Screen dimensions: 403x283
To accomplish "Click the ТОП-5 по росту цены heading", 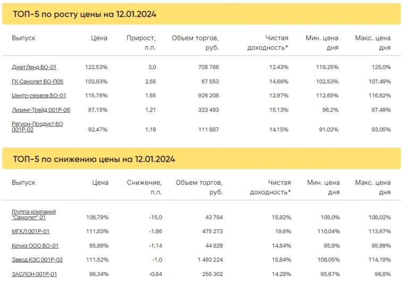I will tap(85, 14).
